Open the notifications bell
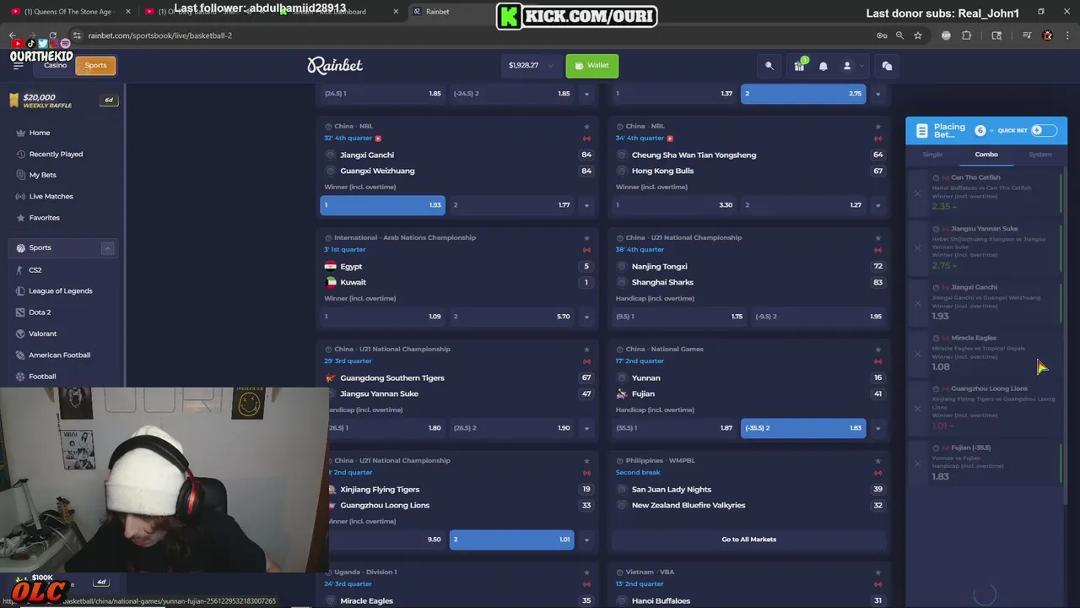The width and height of the screenshot is (1080, 608). 823,66
